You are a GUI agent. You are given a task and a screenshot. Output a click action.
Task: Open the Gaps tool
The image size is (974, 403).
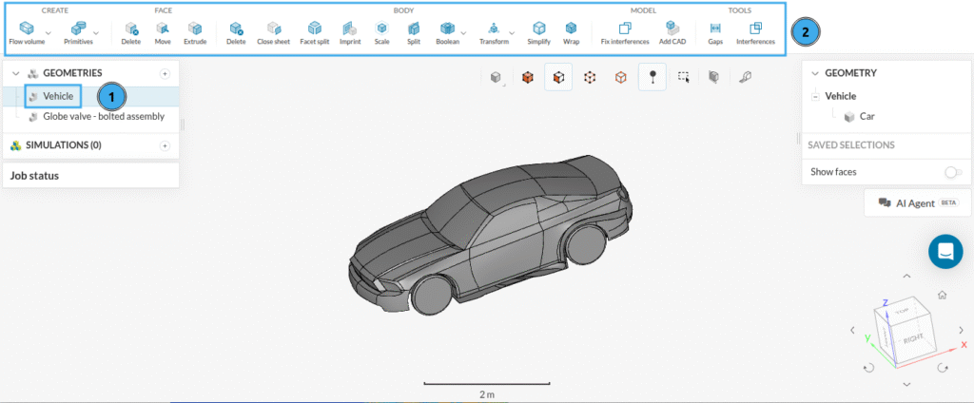point(715,32)
